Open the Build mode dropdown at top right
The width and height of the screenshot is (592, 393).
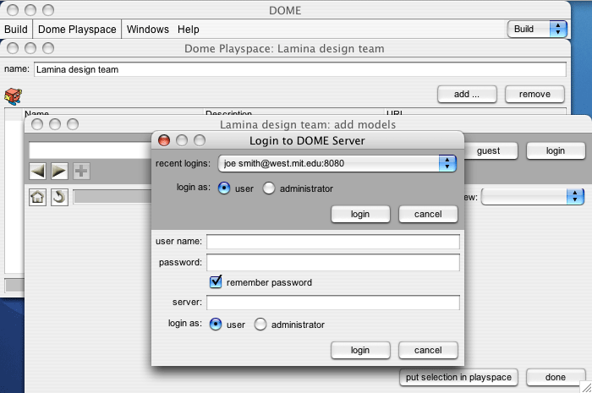pyautogui.click(x=537, y=29)
